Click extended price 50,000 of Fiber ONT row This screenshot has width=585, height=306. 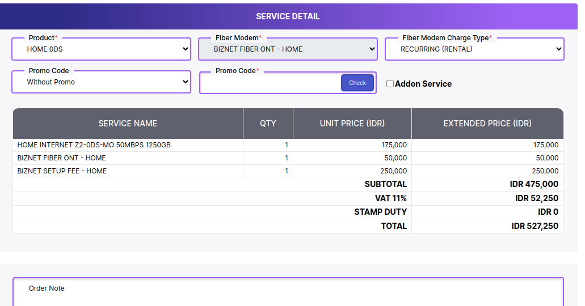click(547, 158)
